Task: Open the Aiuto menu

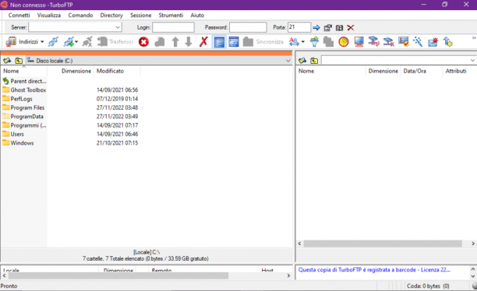Action: pyautogui.click(x=197, y=16)
